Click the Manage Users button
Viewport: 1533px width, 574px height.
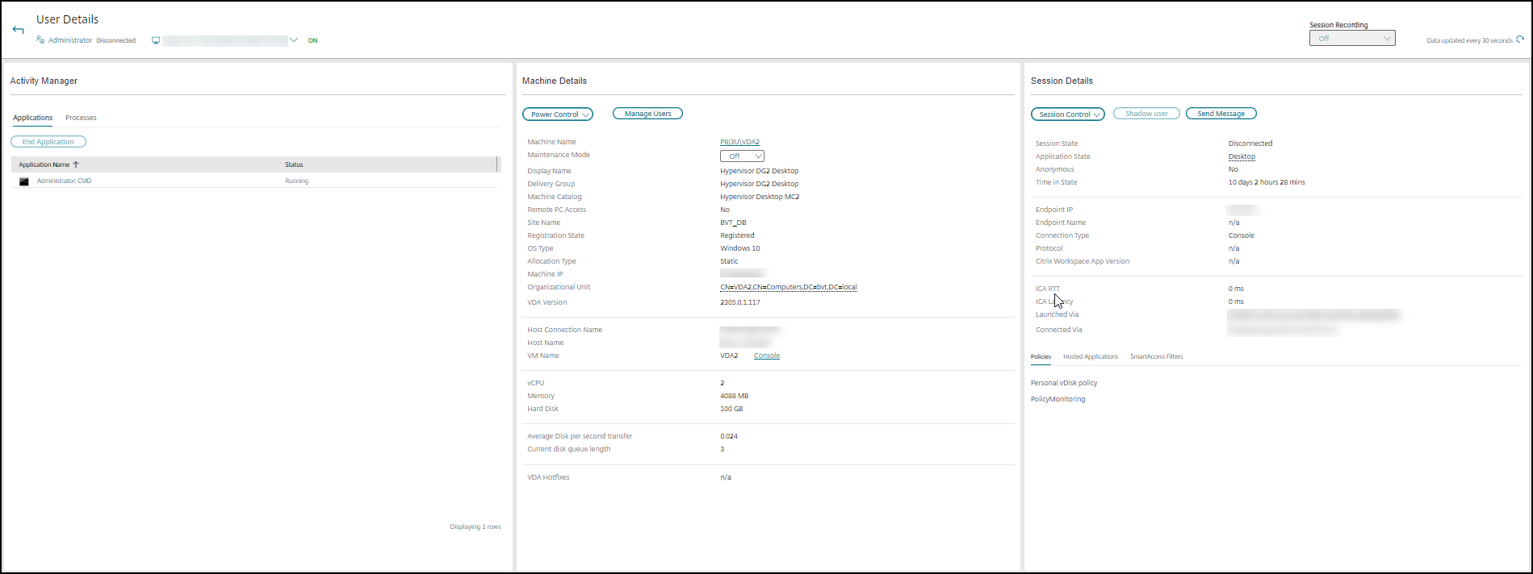point(647,114)
